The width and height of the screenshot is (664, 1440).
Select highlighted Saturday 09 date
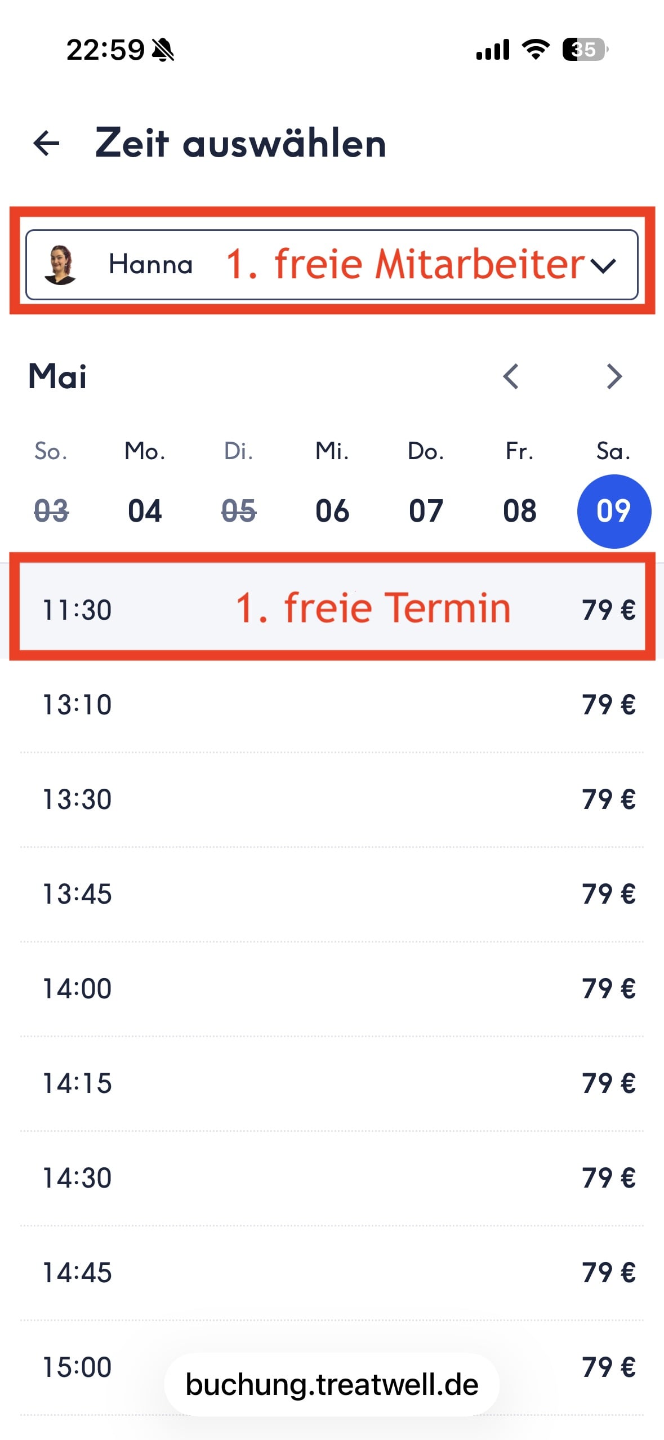(x=614, y=511)
